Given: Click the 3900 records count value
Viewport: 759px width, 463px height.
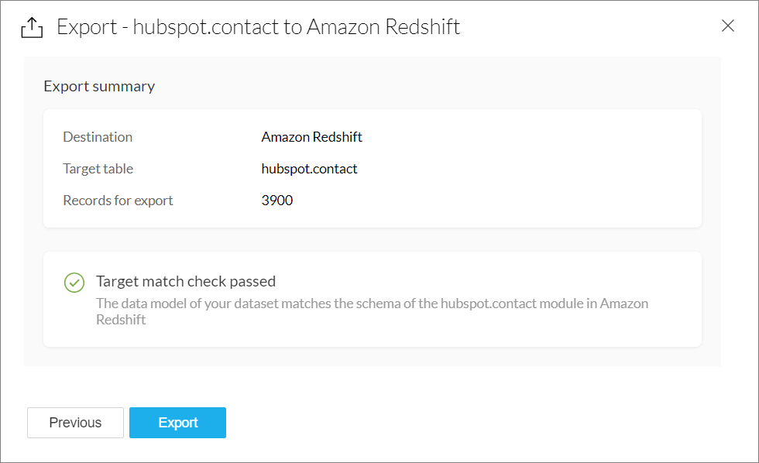Looking at the screenshot, I should (277, 201).
